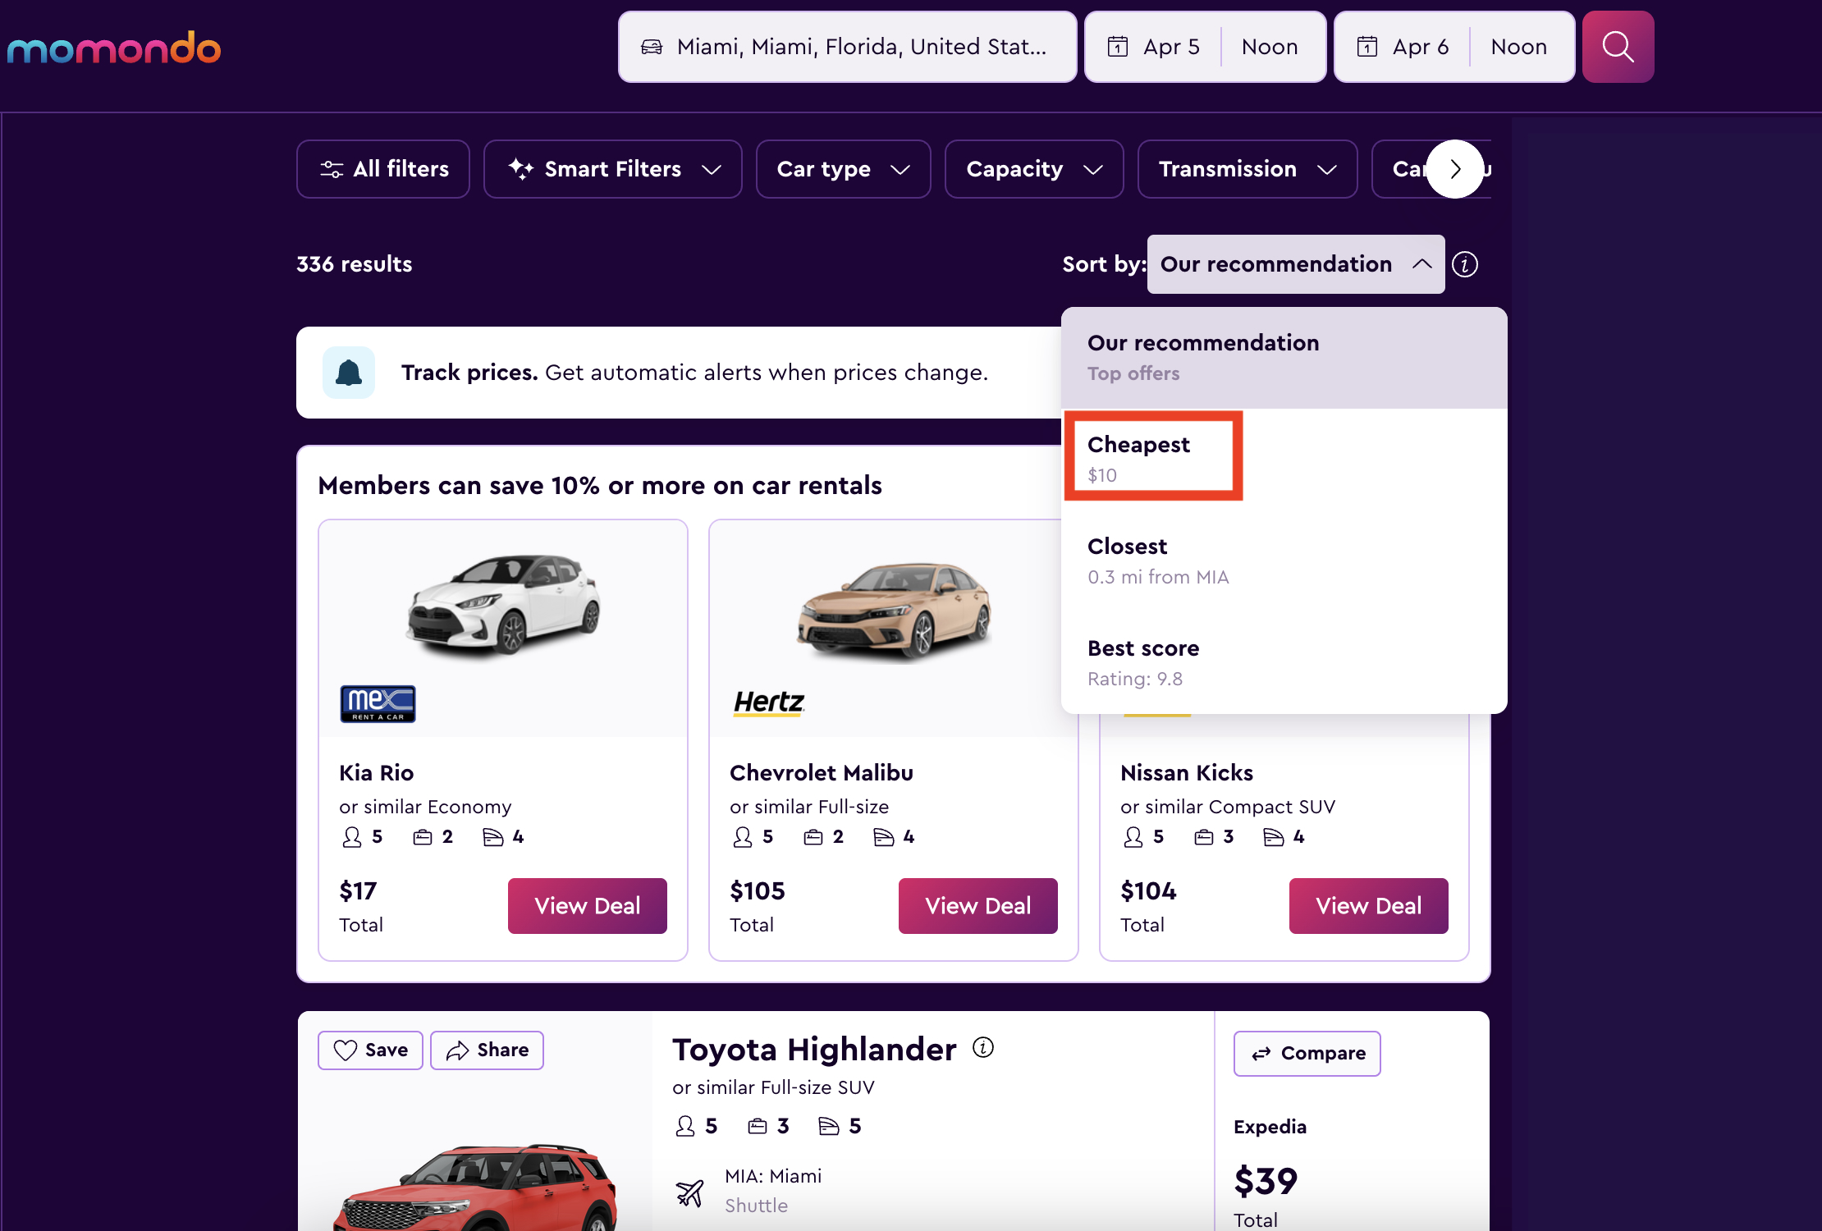Click the Kia Rio passenger count icon
The height and width of the screenshot is (1231, 1822).
pos(351,837)
